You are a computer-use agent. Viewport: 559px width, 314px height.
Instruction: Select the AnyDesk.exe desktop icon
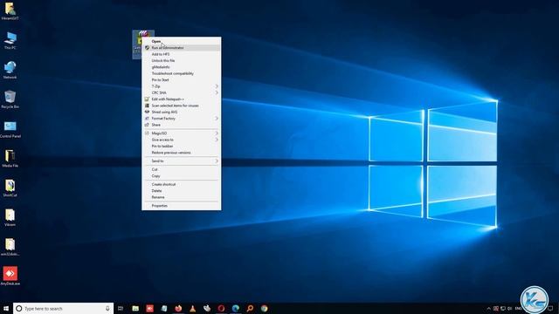point(10,276)
